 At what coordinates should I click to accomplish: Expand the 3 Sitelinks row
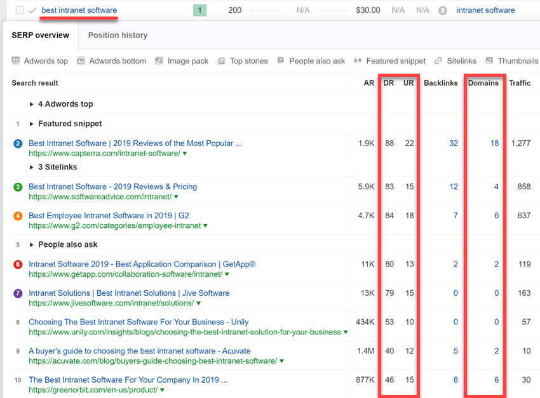32,167
